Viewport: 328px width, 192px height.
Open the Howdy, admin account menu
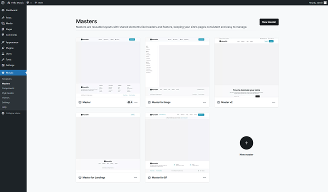point(317,2)
